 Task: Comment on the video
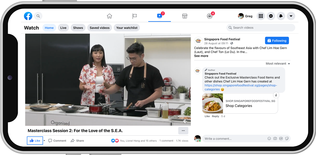tap(57, 141)
